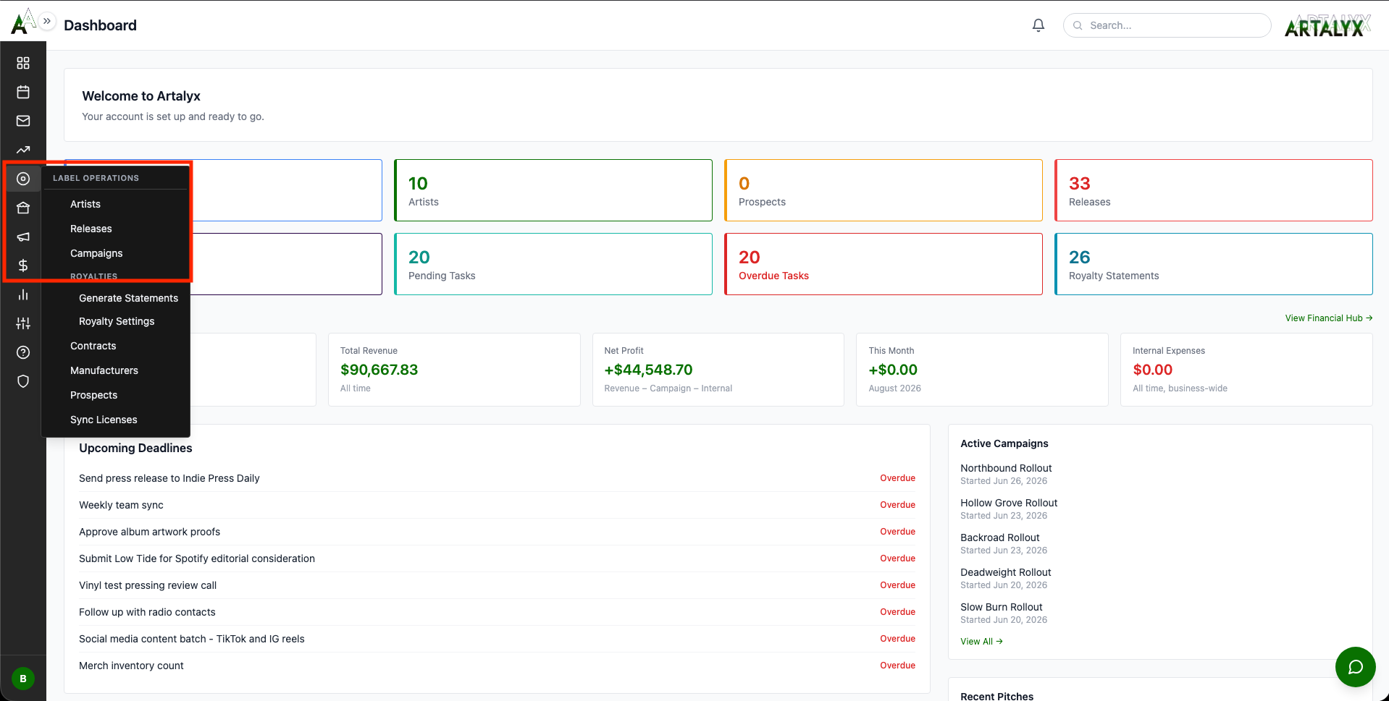This screenshot has width=1389, height=701.
Task: Open the calendar icon in sidebar
Action: pos(23,92)
